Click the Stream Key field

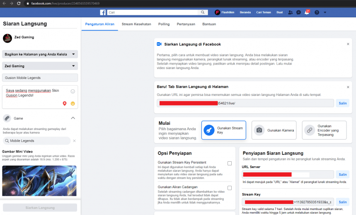[288, 202]
